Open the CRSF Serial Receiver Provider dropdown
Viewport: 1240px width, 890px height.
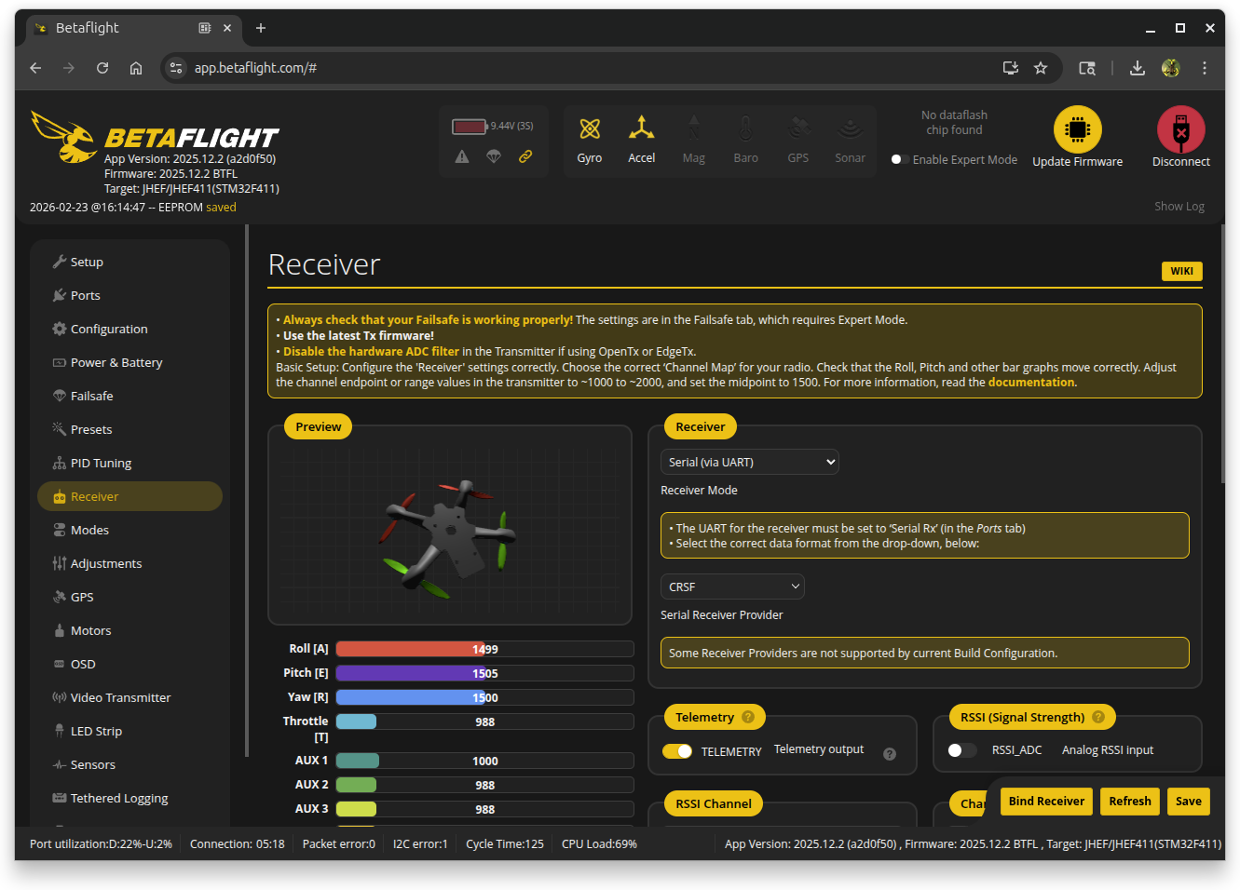click(731, 587)
